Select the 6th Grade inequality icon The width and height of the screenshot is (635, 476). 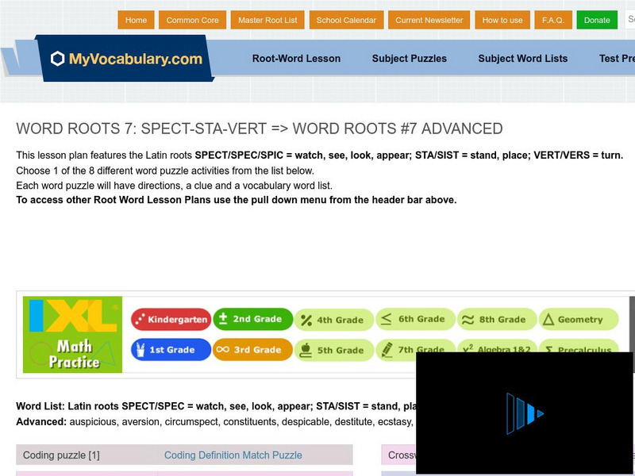386,320
